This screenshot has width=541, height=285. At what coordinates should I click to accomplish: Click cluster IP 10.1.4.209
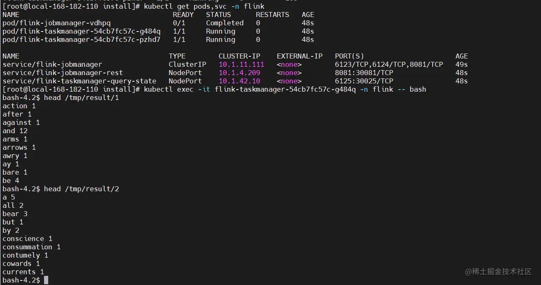coord(239,73)
